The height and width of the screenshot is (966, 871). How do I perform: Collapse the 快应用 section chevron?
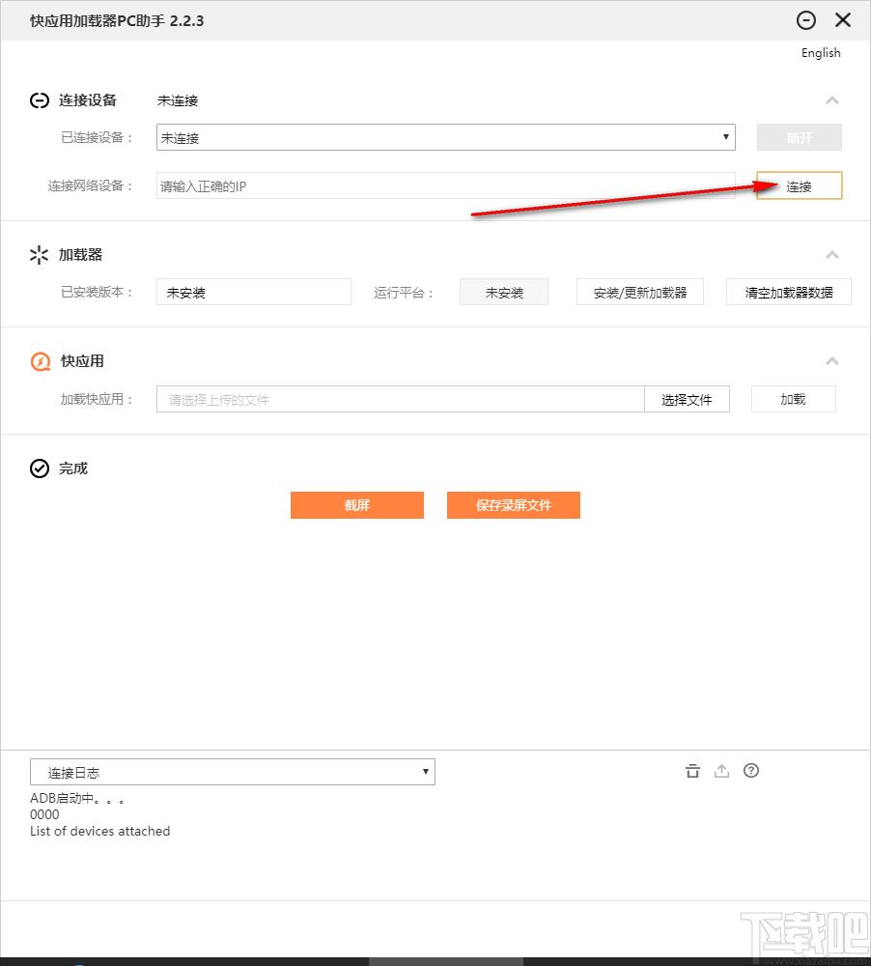(x=831, y=361)
